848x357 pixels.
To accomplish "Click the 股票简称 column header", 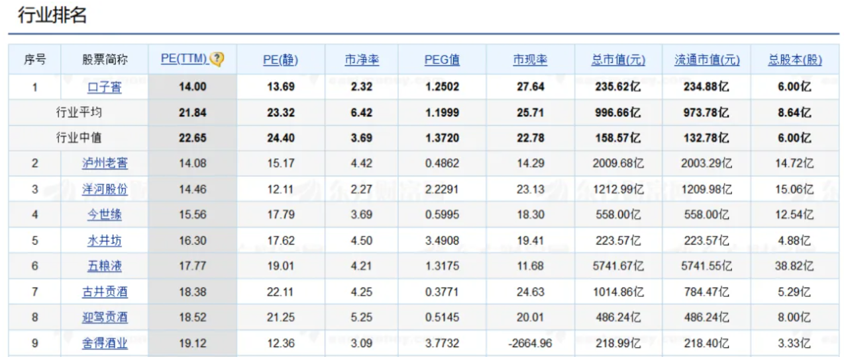I will point(105,59).
